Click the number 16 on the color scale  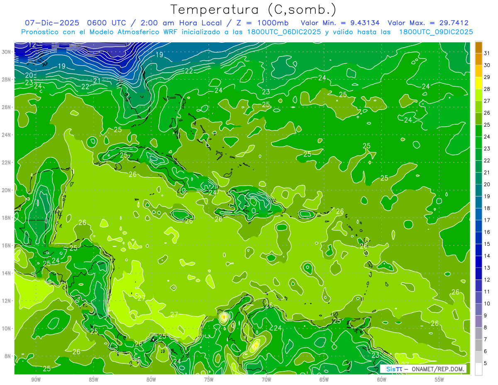point(487,232)
